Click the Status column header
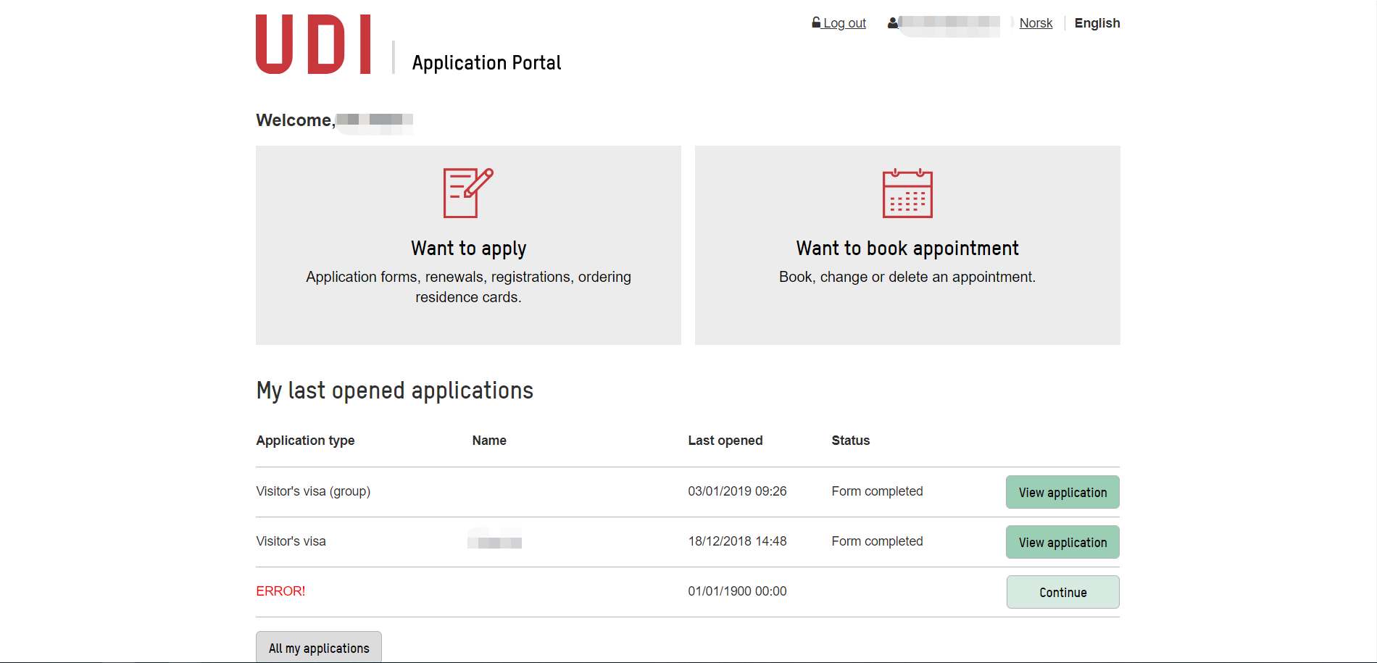Viewport: 1377px width, 663px height. tap(851, 441)
